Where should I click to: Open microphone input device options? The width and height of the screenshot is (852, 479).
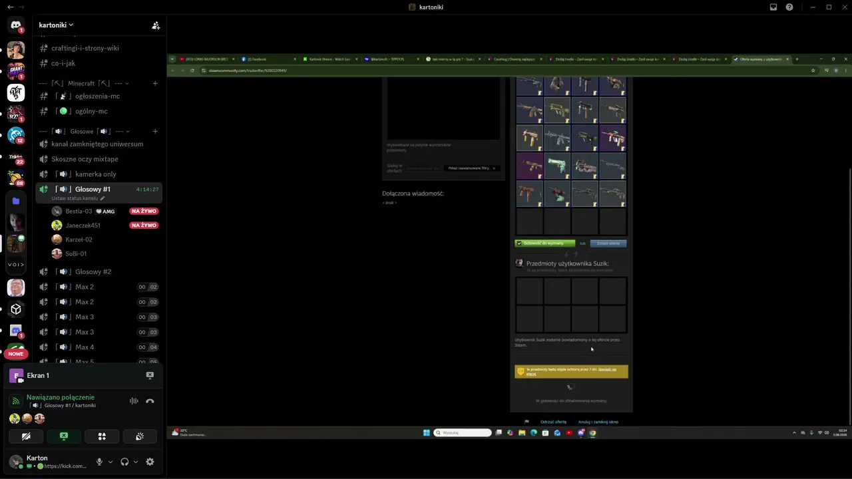pyautogui.click(x=110, y=462)
